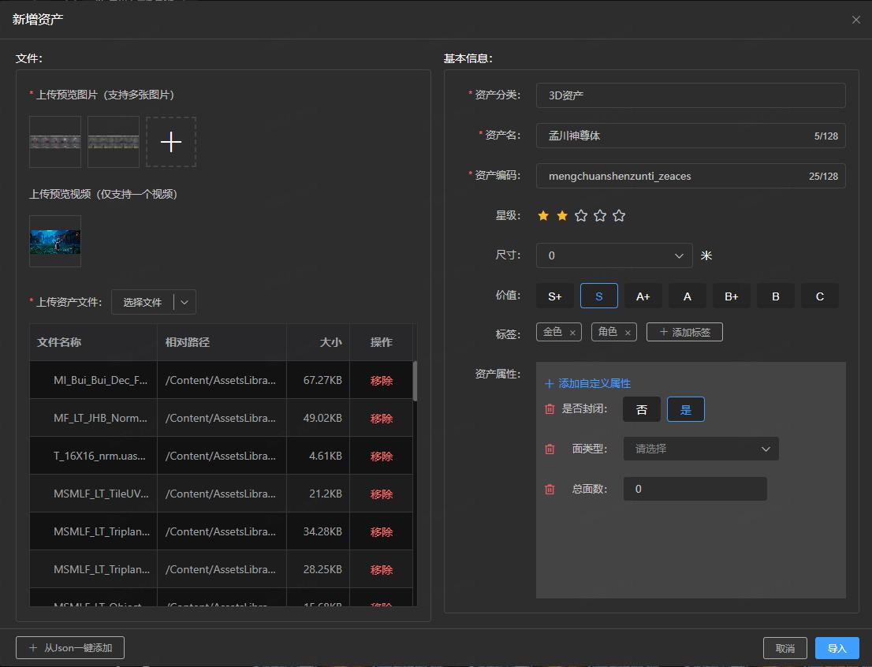Click the preview video thumbnail

55,241
